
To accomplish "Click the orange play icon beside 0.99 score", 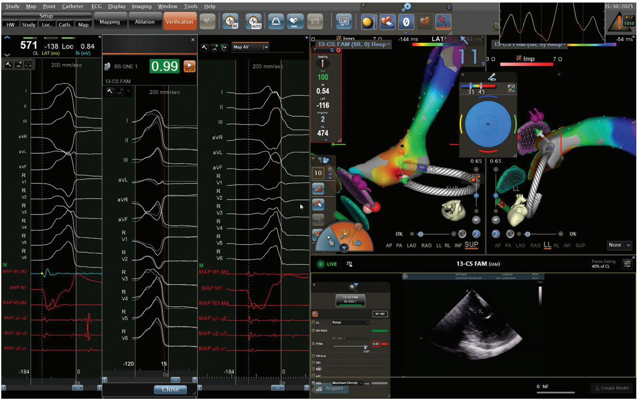I will click(189, 66).
